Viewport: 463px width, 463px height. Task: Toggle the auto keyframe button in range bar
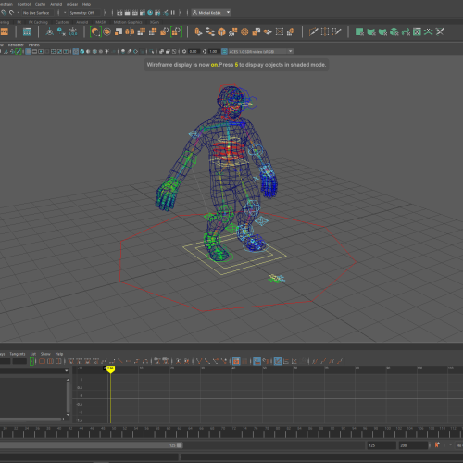[x=437, y=445]
